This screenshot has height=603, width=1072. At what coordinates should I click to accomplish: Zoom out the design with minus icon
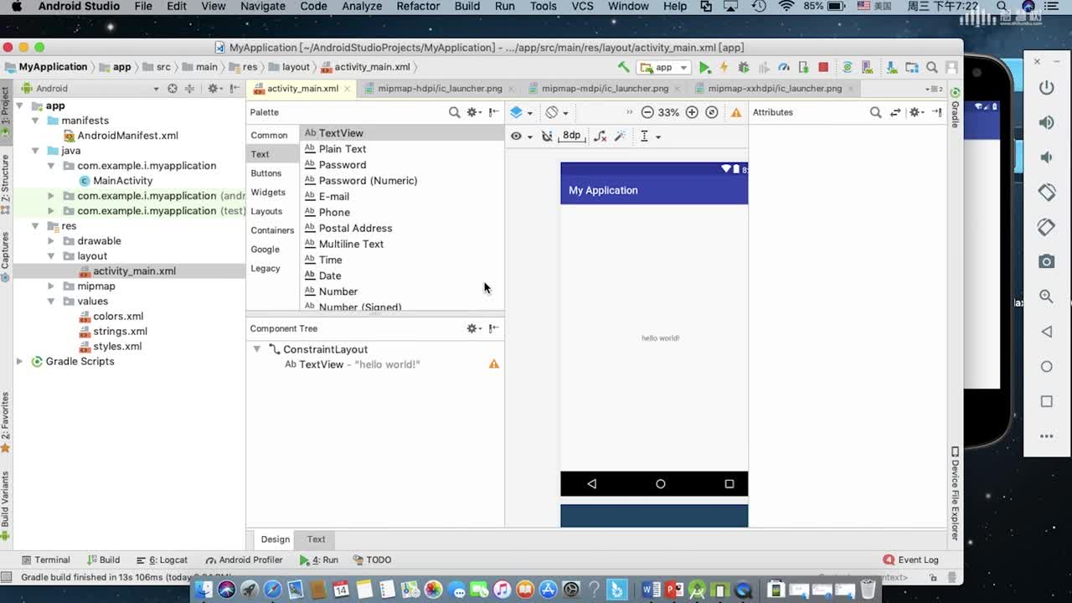click(647, 112)
